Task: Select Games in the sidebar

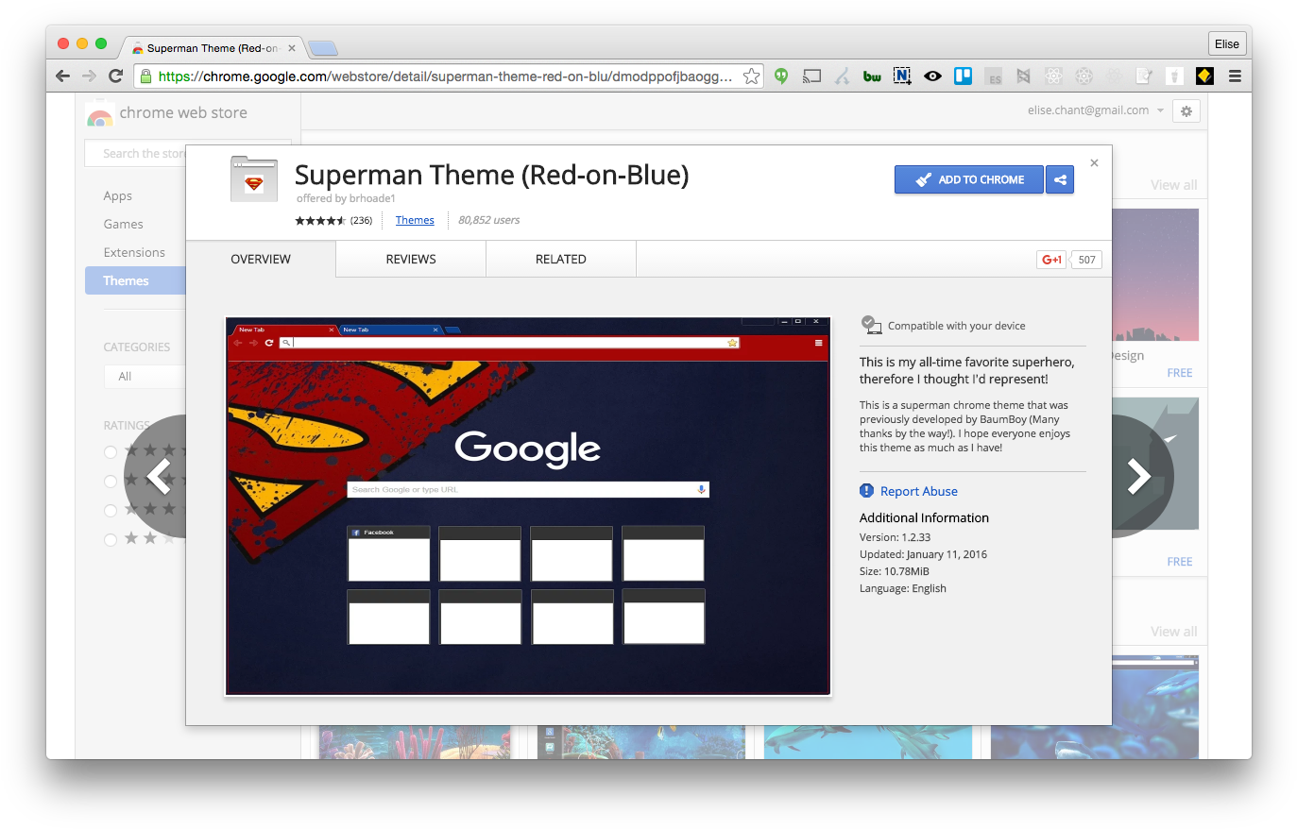Action: pos(124,224)
